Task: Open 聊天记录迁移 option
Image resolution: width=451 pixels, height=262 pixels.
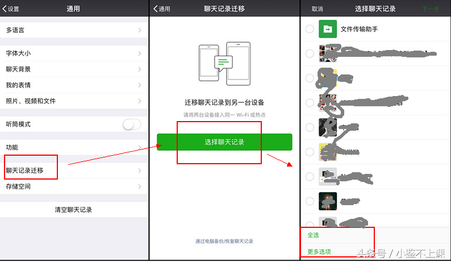Action: pyautogui.click(x=74, y=170)
